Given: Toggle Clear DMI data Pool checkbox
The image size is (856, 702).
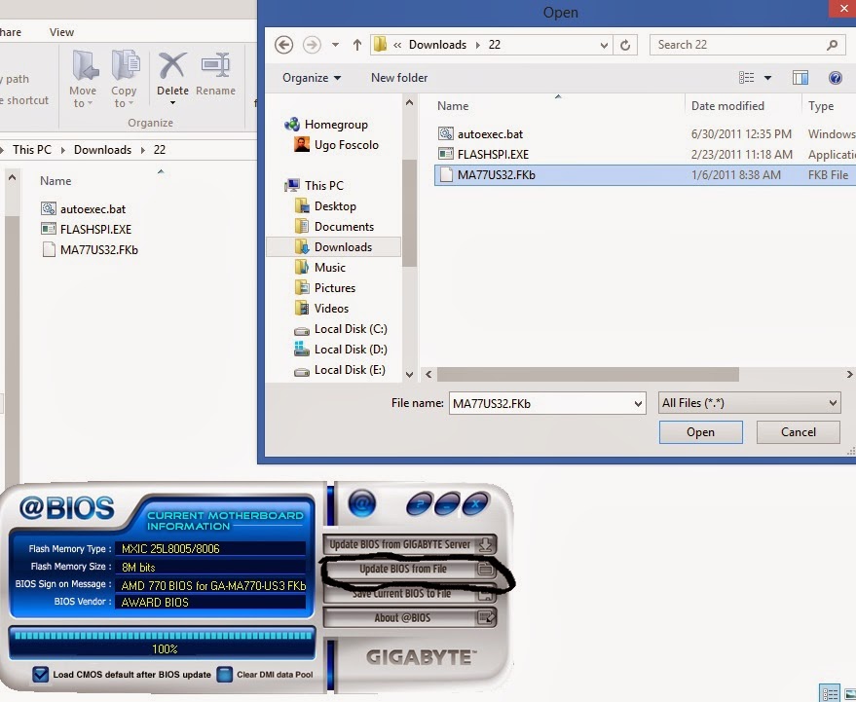Looking at the screenshot, I should coord(224,675).
